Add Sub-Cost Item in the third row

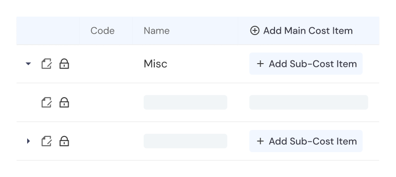(306, 141)
